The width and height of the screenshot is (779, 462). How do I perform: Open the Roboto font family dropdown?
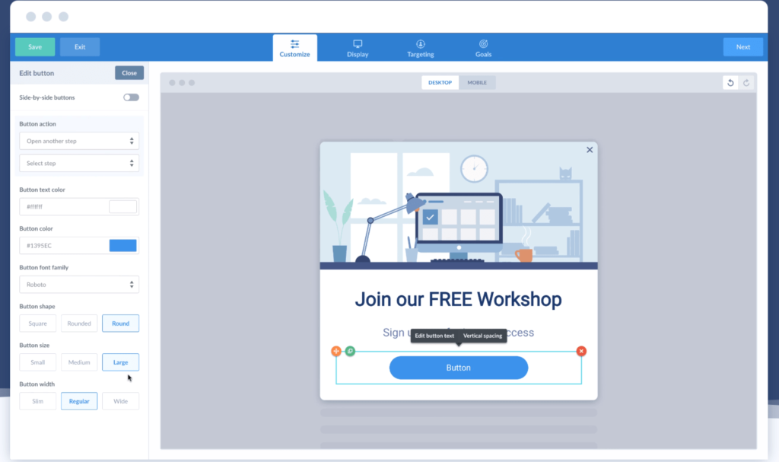click(79, 285)
